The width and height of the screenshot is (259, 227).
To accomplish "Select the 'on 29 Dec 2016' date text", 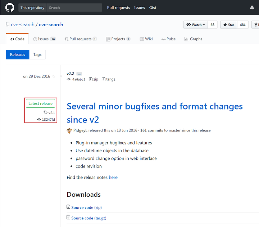I will (36, 76).
